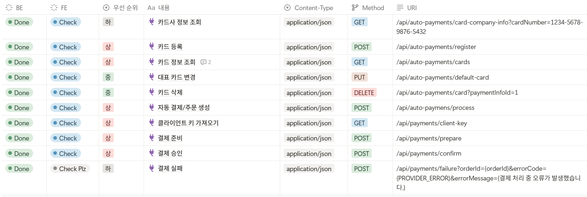The image size is (587, 197).
Task: Click the FE column status icon
Action: click(54, 8)
